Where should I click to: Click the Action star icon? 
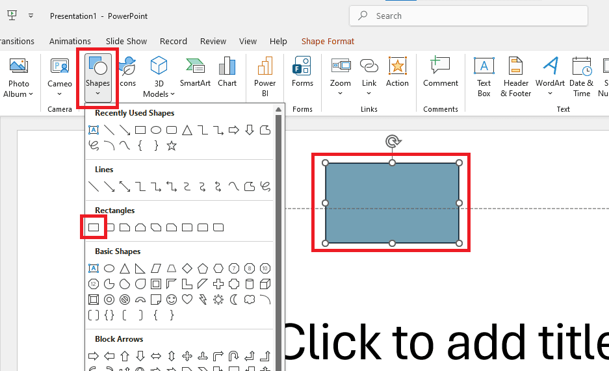tap(397, 66)
